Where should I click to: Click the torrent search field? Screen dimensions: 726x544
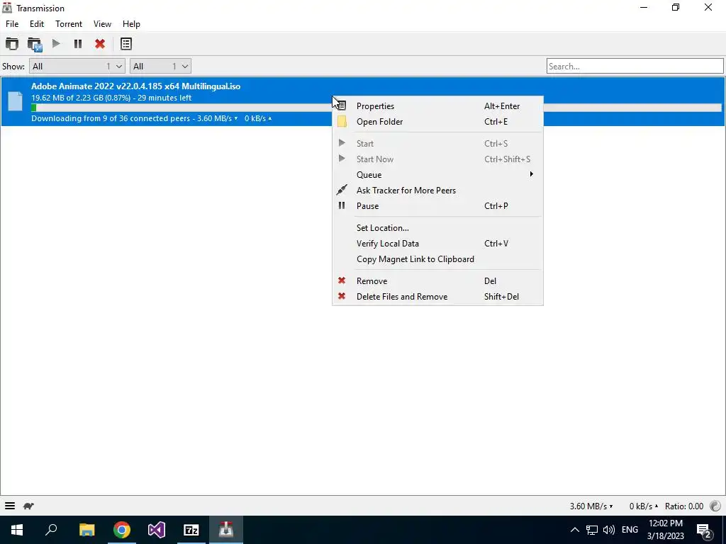click(x=635, y=66)
